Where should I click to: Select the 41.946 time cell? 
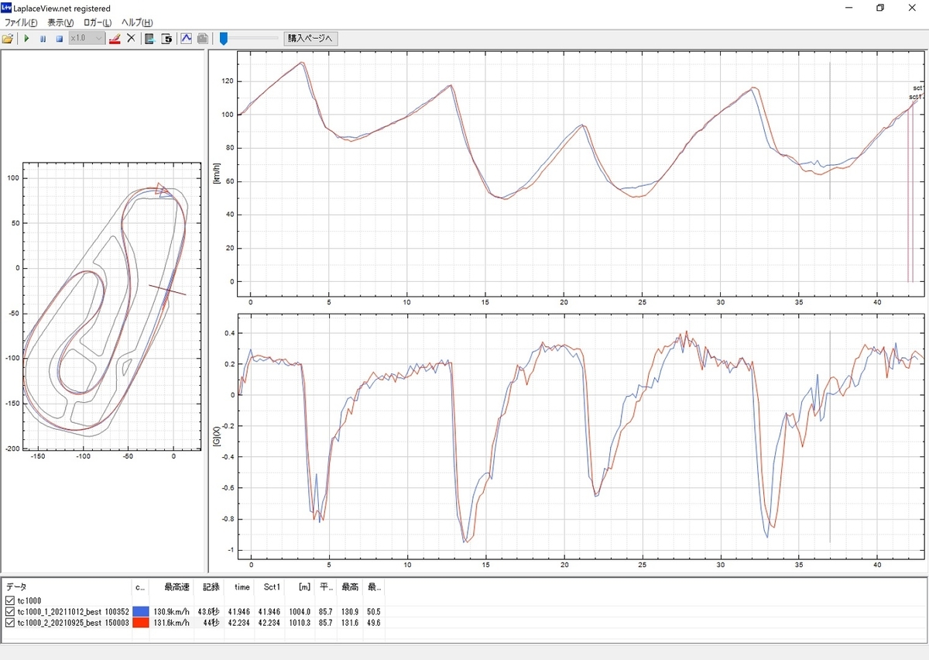238,611
